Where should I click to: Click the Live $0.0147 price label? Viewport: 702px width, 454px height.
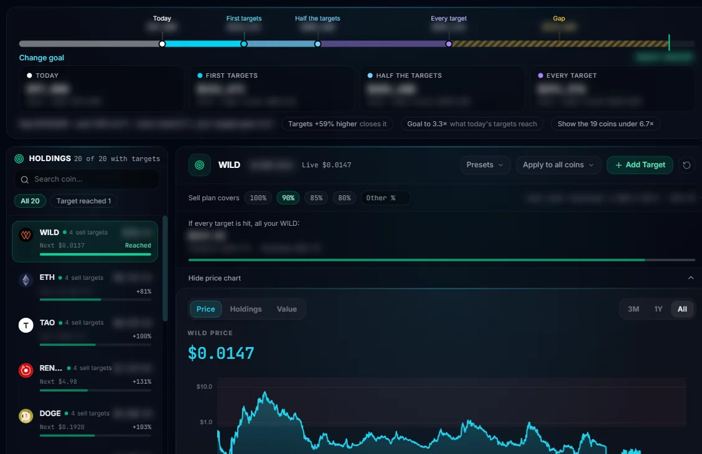pos(326,165)
